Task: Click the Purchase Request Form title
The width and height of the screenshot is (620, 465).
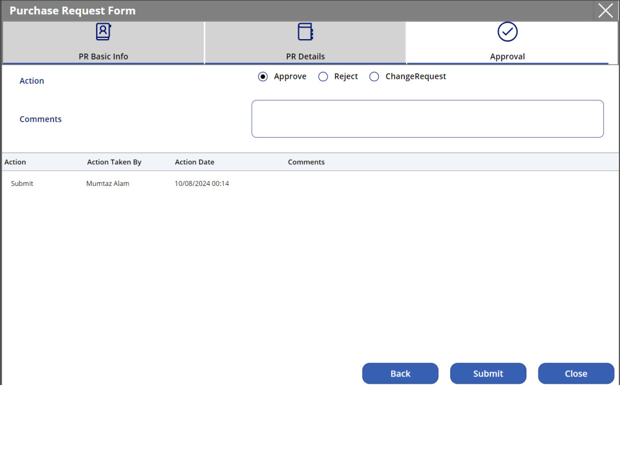Action: tap(73, 11)
